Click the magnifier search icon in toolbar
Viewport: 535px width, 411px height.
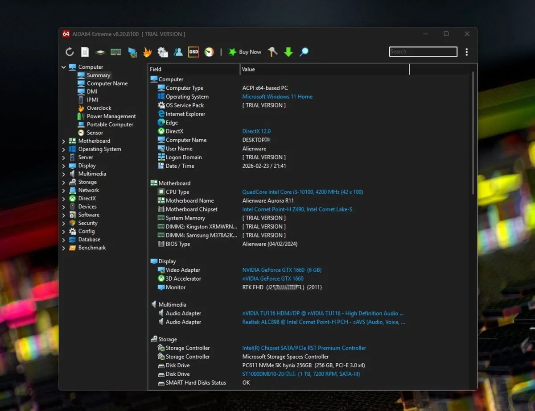tap(304, 52)
